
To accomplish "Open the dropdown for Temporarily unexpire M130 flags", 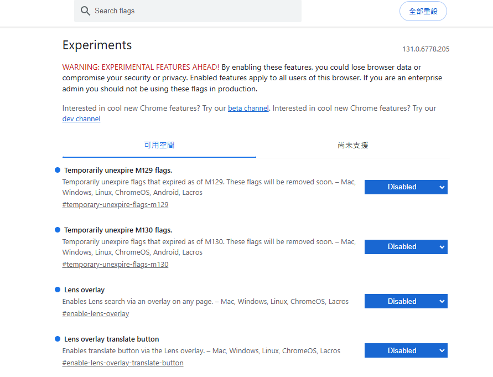I will [x=406, y=247].
